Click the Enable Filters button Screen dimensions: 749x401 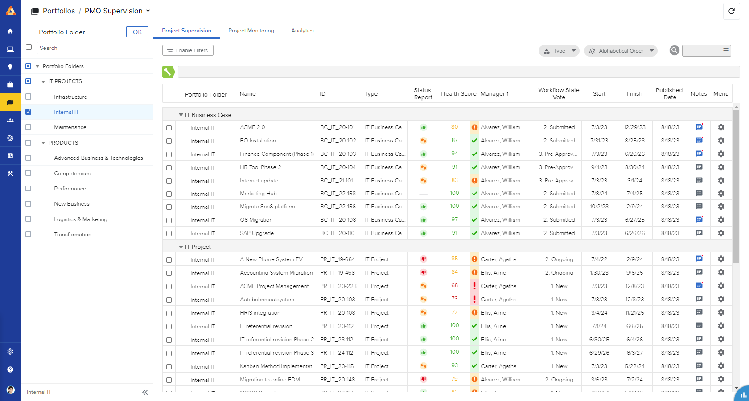[188, 50]
